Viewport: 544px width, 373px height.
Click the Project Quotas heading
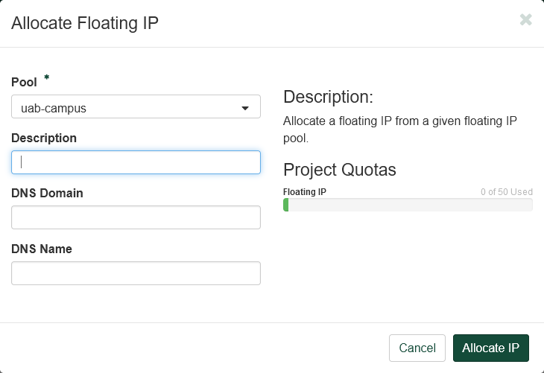[x=340, y=169]
